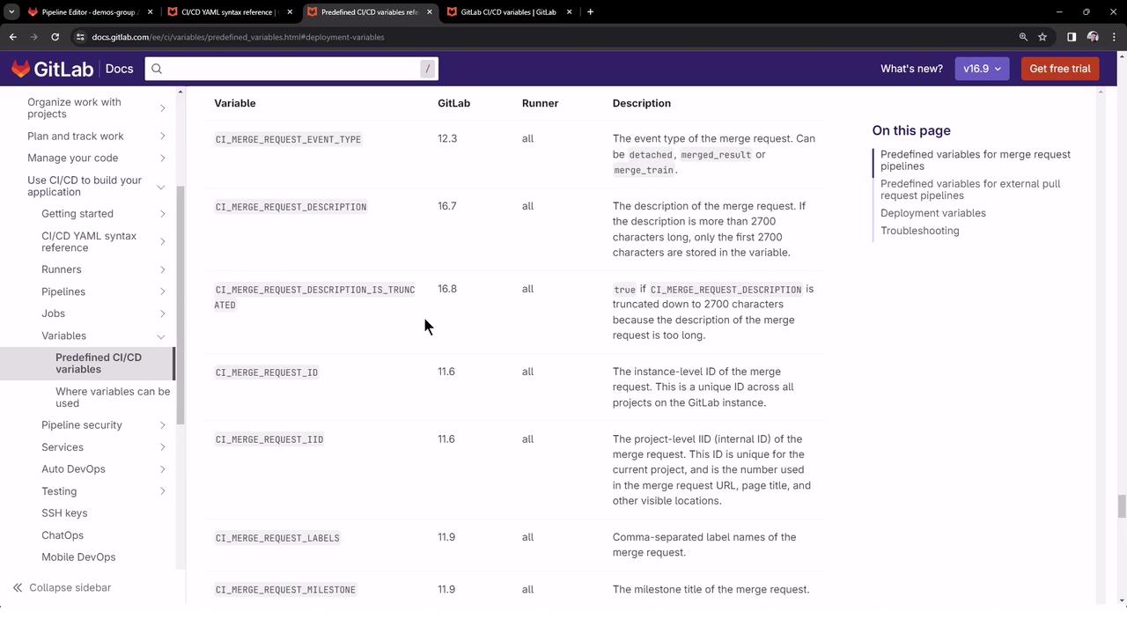Expand the Runners sidebar section

point(162,269)
